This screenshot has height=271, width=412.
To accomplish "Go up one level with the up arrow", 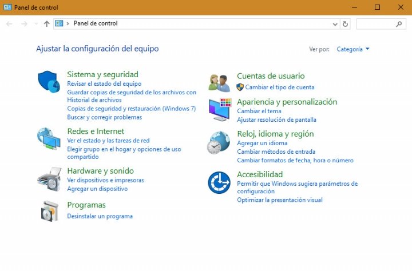I will point(47,24).
